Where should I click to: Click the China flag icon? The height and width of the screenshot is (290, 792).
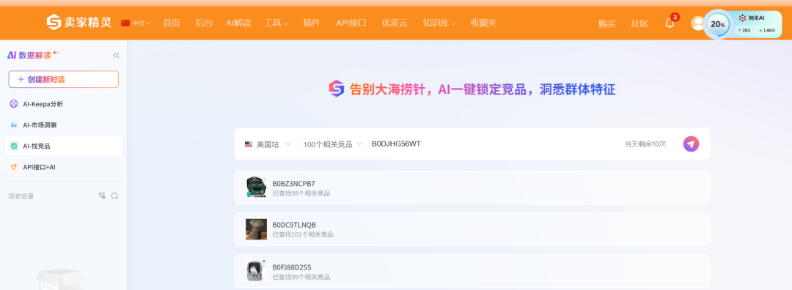125,23
